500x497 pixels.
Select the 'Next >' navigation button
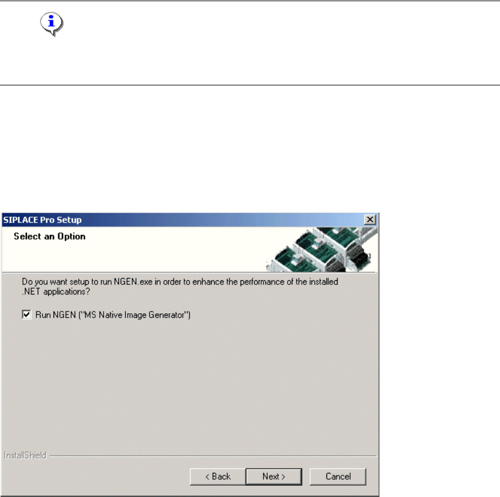274,476
